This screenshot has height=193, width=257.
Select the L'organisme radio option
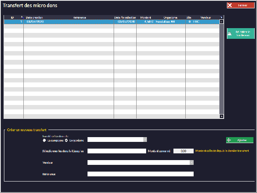coord(67,140)
